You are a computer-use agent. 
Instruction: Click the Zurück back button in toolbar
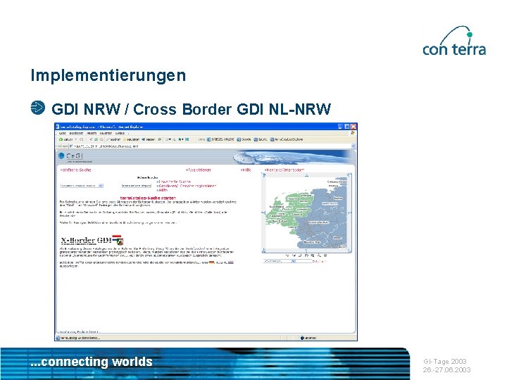tap(66, 139)
